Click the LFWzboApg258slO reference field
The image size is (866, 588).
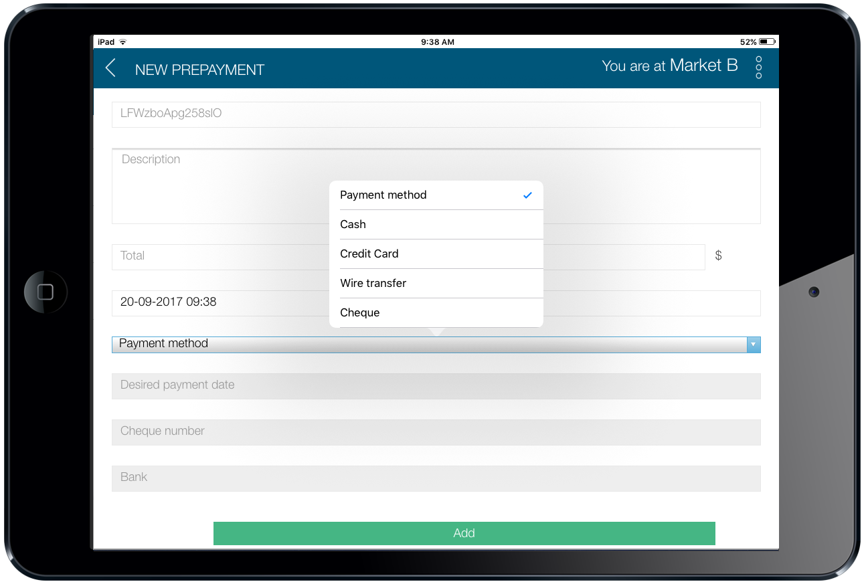point(436,114)
